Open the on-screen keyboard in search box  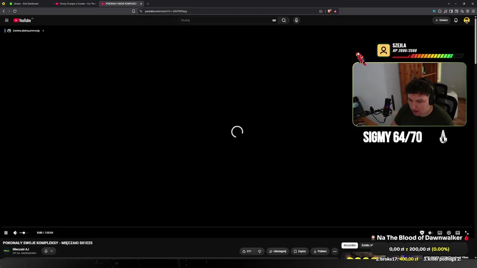274,20
